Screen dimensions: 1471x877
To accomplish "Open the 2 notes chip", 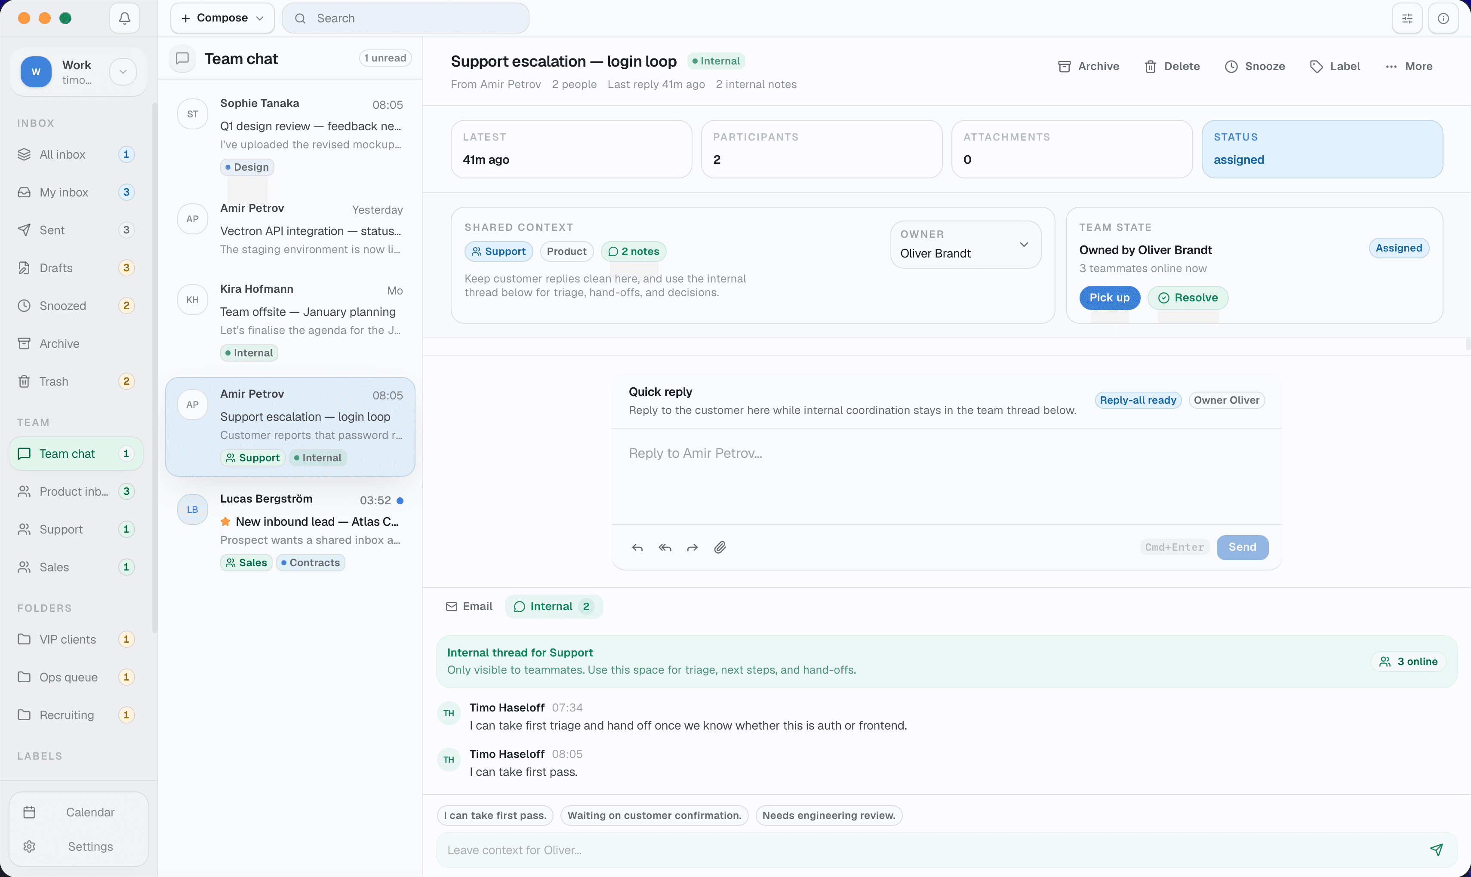I will tap(633, 251).
